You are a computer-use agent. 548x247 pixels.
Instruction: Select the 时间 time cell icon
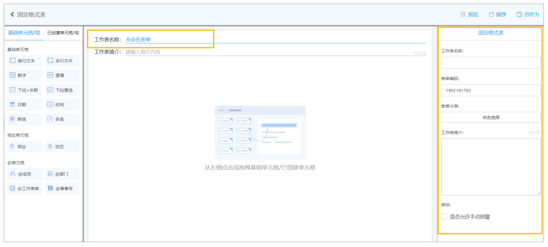[x=50, y=104]
